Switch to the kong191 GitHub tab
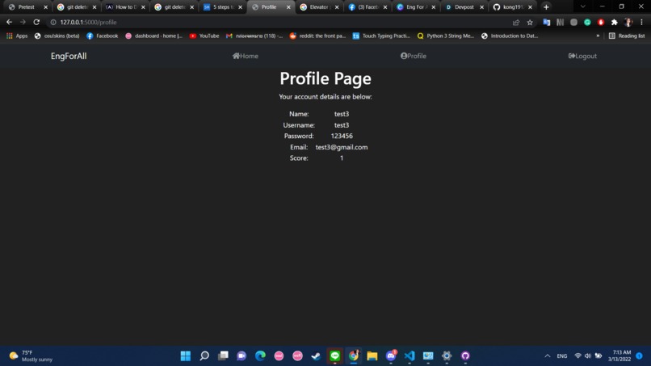Viewport: 651px width, 366px height. [x=512, y=7]
